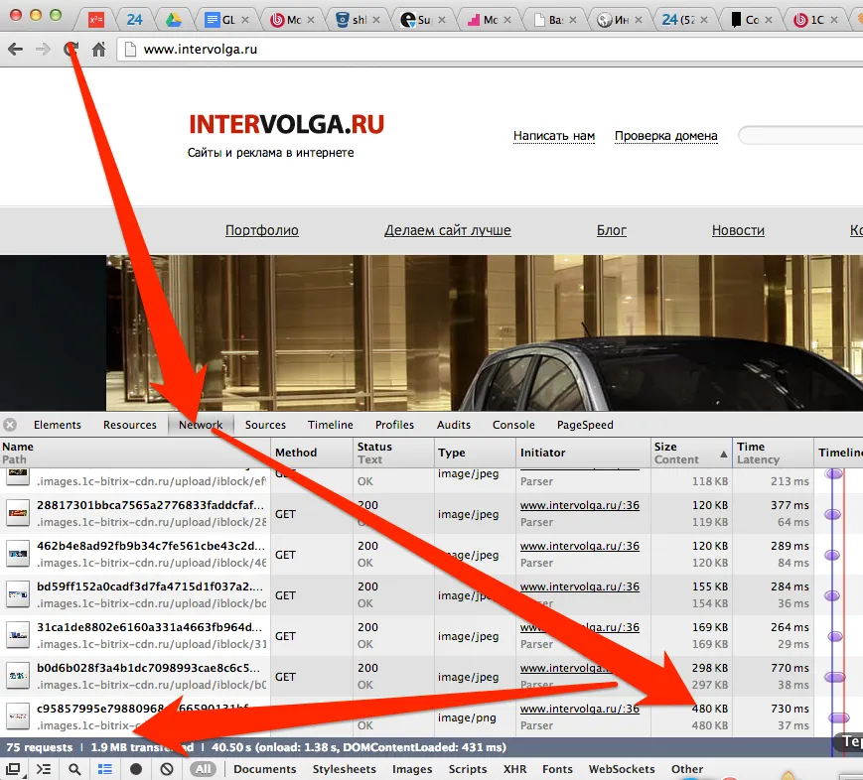This screenshot has width=863, height=780.
Task: Open the Timeline panel
Action: (331, 425)
